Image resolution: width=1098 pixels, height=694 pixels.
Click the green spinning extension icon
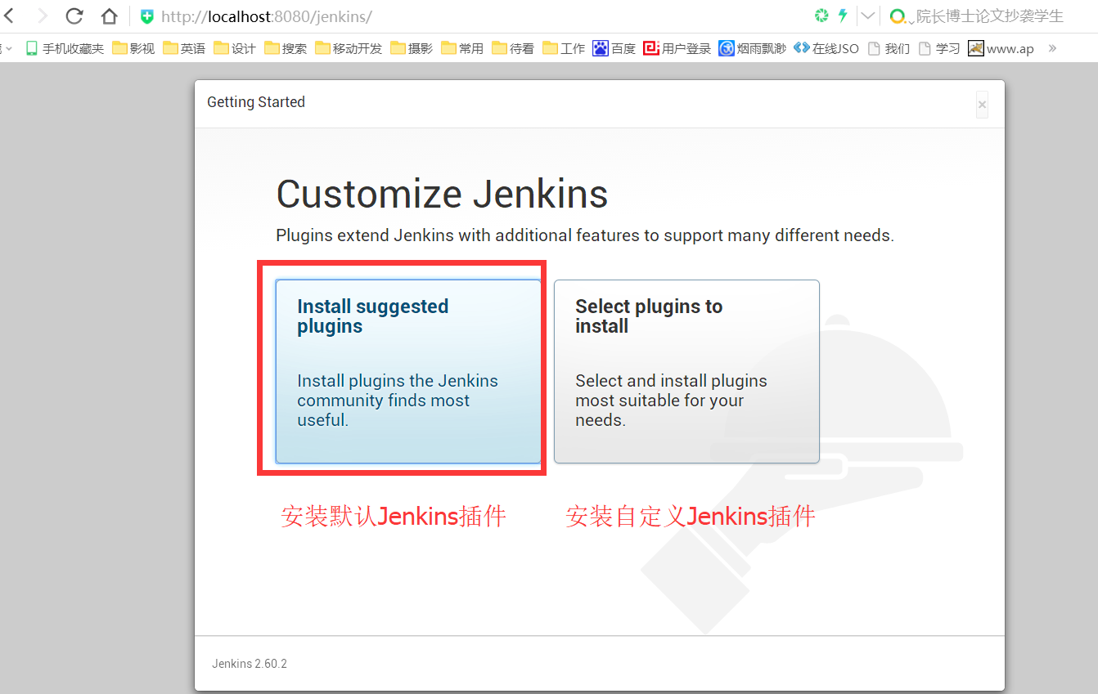click(x=821, y=16)
